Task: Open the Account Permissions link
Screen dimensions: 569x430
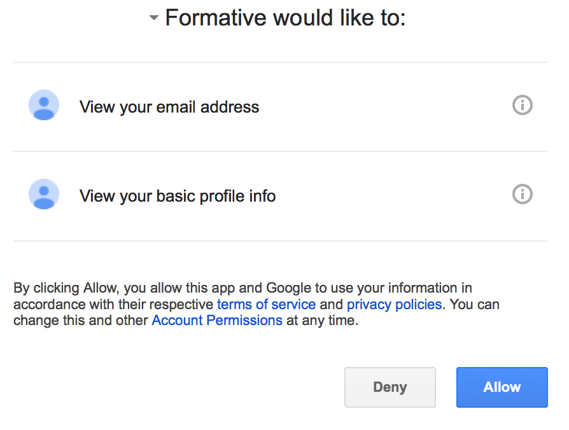Action: coord(217,321)
